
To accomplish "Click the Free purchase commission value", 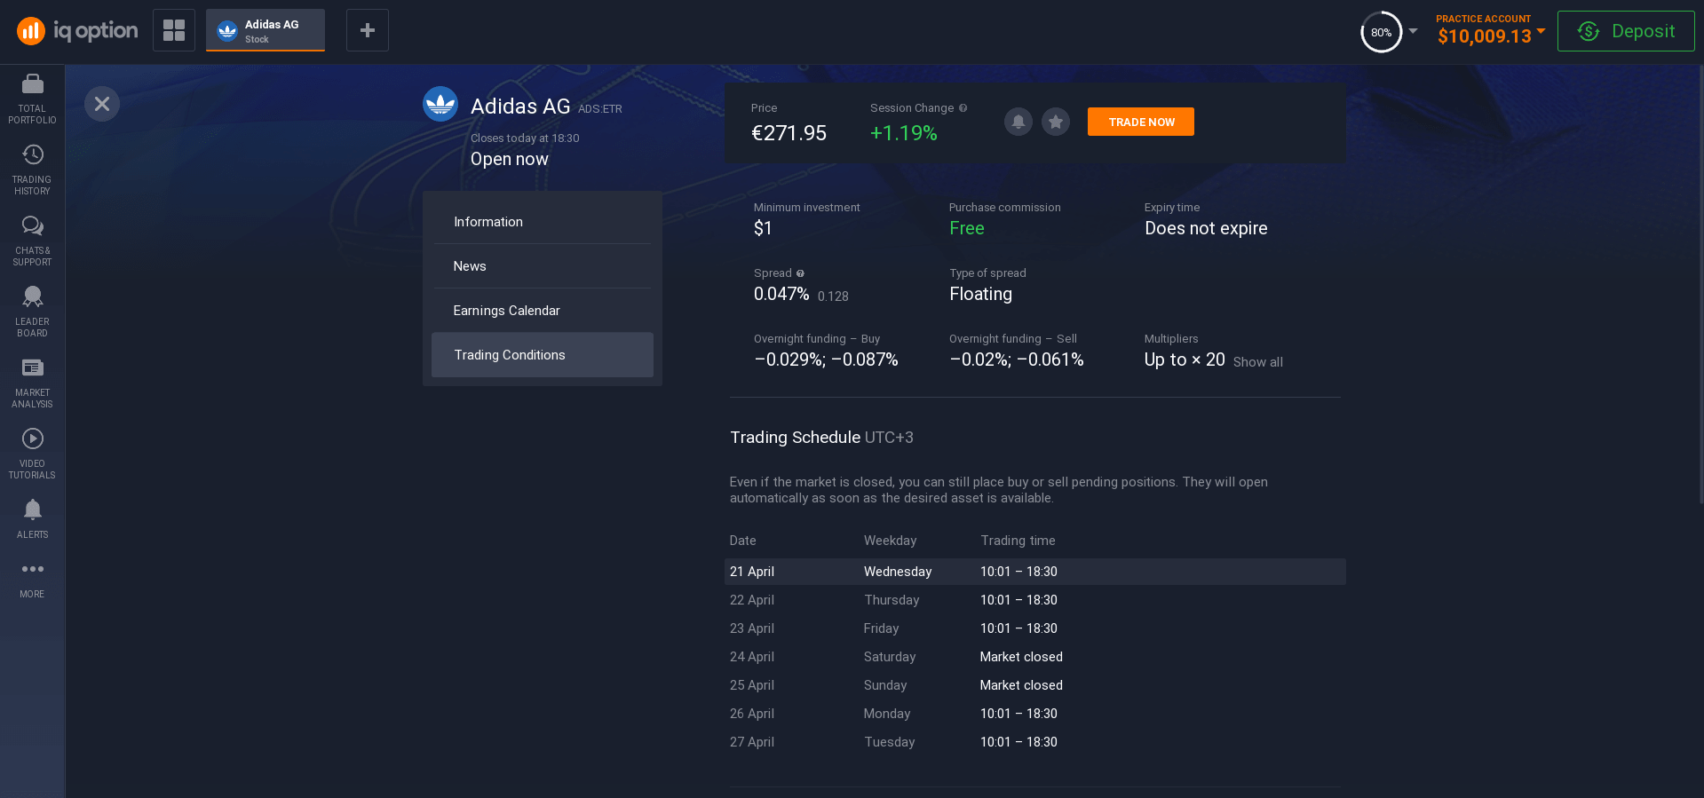I will click(x=967, y=228).
